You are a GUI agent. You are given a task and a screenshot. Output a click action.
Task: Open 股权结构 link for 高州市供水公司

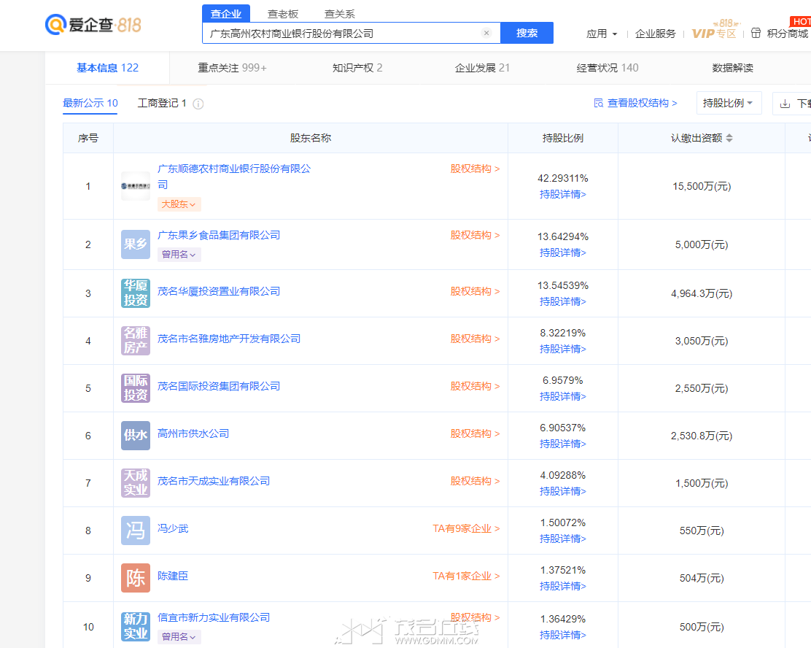coord(475,433)
